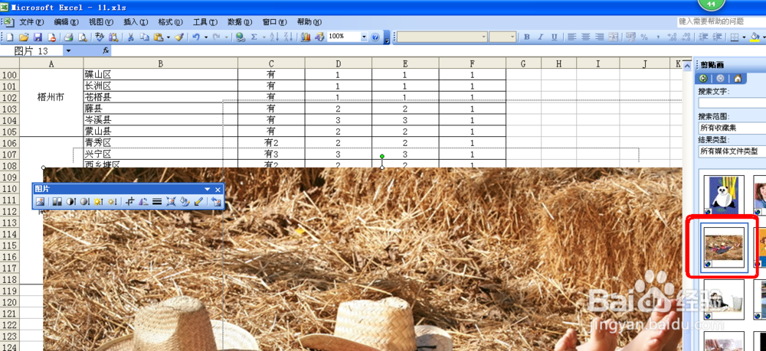Expand the Name Box dropdown arrow

[x=68, y=50]
